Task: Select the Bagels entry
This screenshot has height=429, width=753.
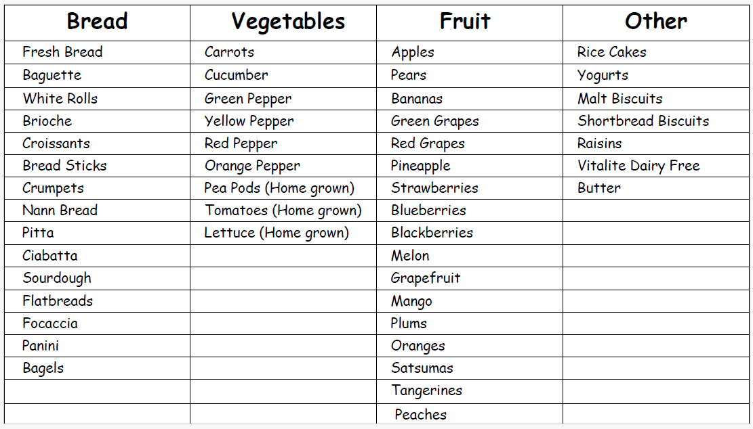Action: click(x=43, y=368)
